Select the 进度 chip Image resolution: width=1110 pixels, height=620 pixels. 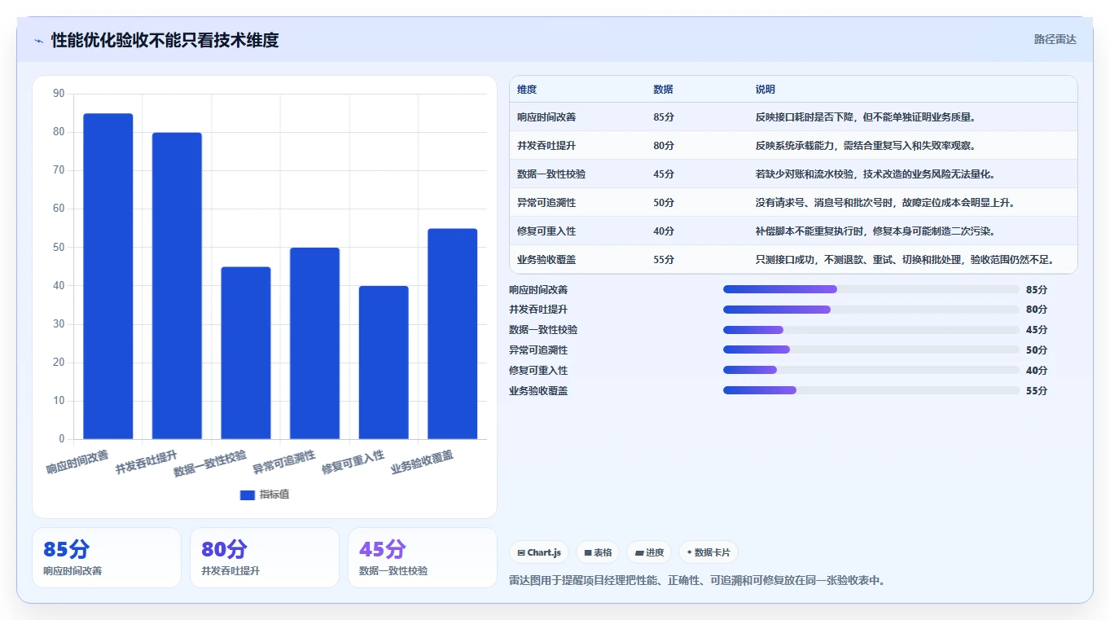(649, 552)
